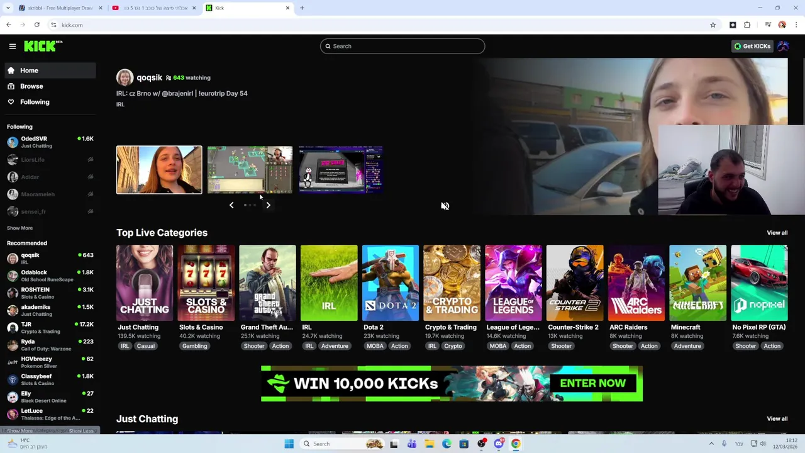Open a new browser tab
This screenshot has width=805, height=453.
point(302,8)
